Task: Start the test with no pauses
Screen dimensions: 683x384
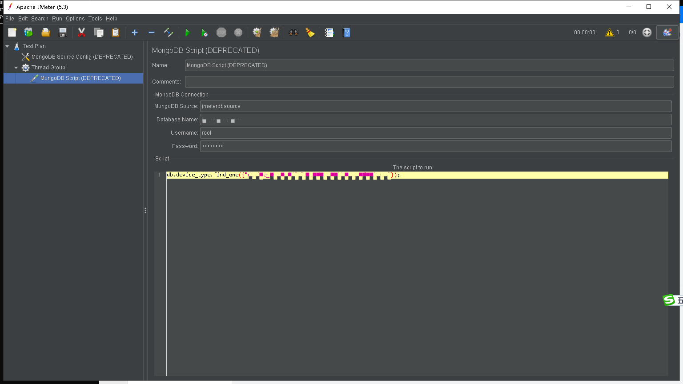Action: (204, 32)
